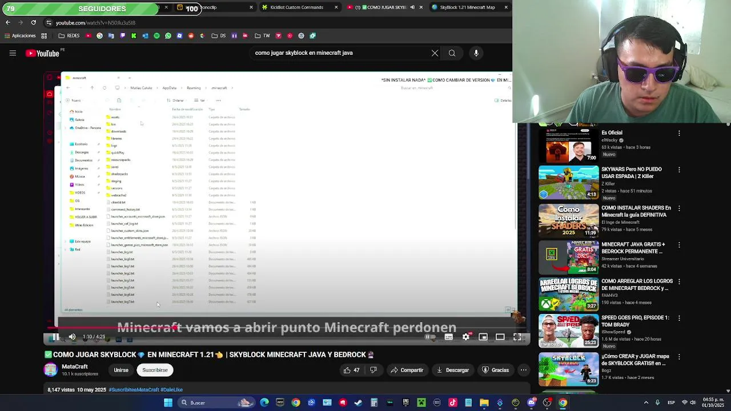731x411 pixels.
Task: Open File Explorer from the taskbar
Action: point(484,402)
